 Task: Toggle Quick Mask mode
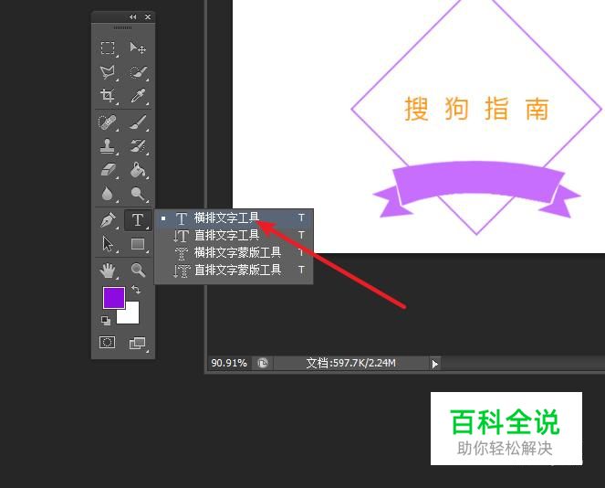(108, 343)
